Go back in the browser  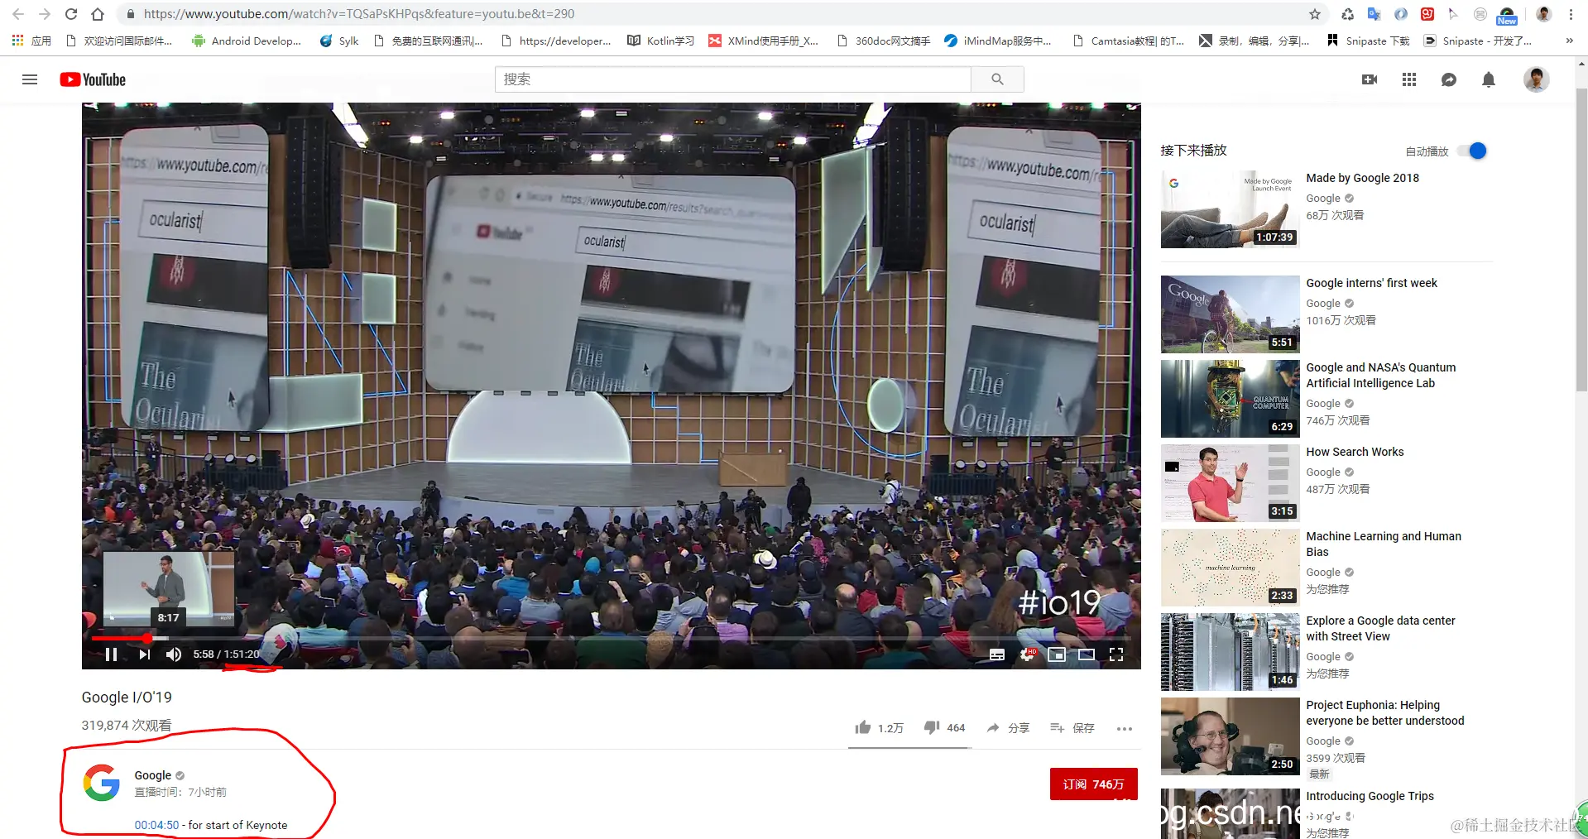click(18, 14)
